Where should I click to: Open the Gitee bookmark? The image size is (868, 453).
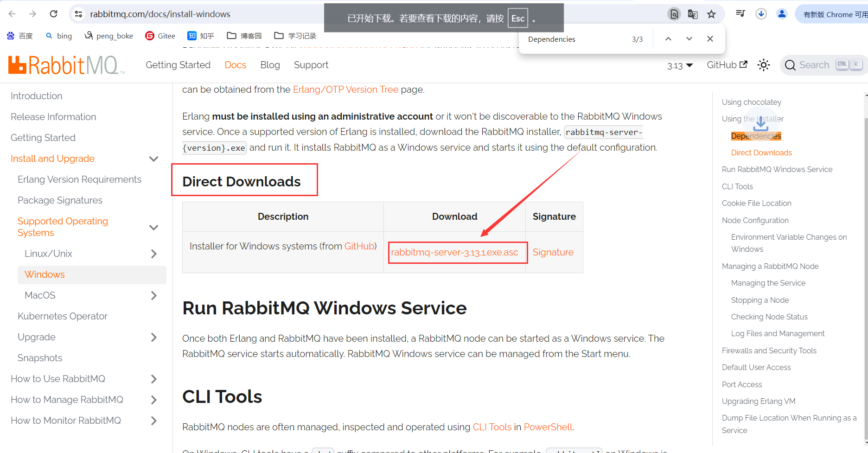(160, 36)
